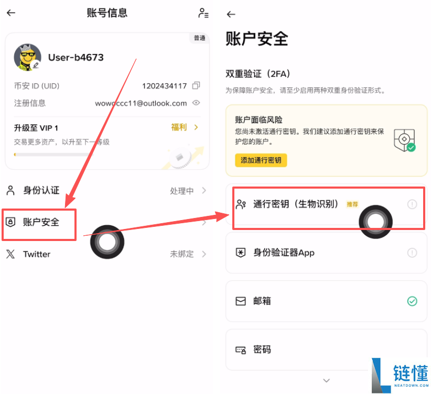Click the username User-b4673
Screen dimensions: 431x394
[x=76, y=58]
